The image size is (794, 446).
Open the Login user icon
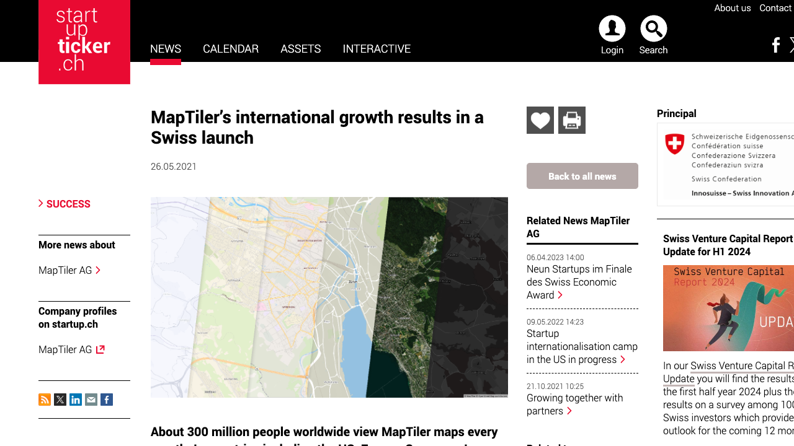point(612,27)
